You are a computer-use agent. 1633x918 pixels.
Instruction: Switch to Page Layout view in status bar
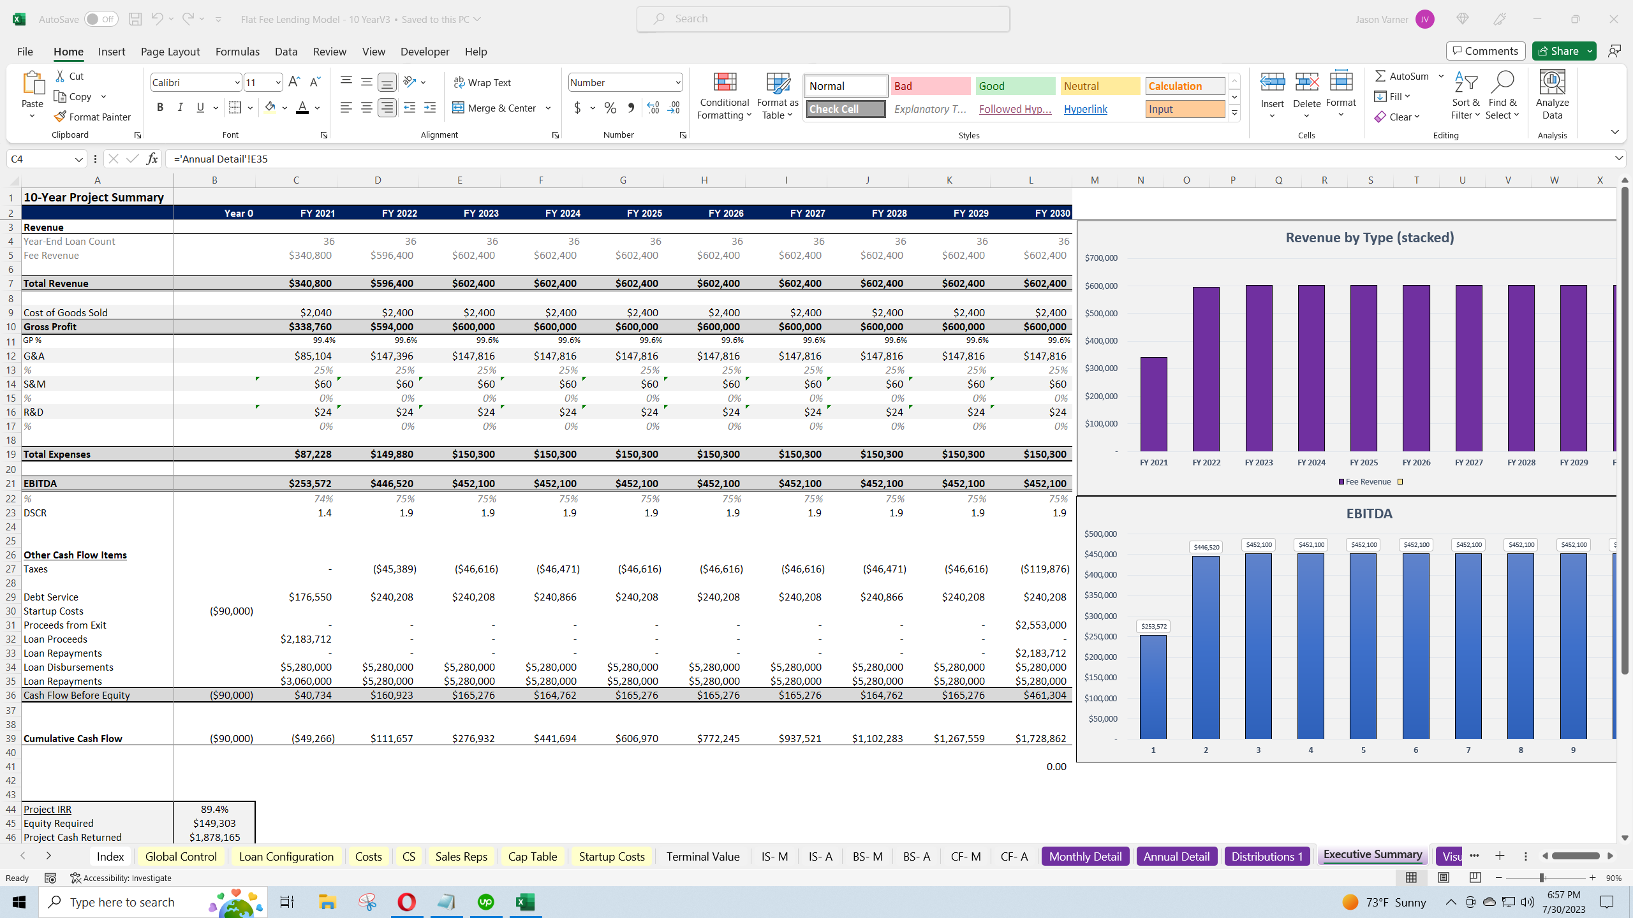coord(1444,878)
